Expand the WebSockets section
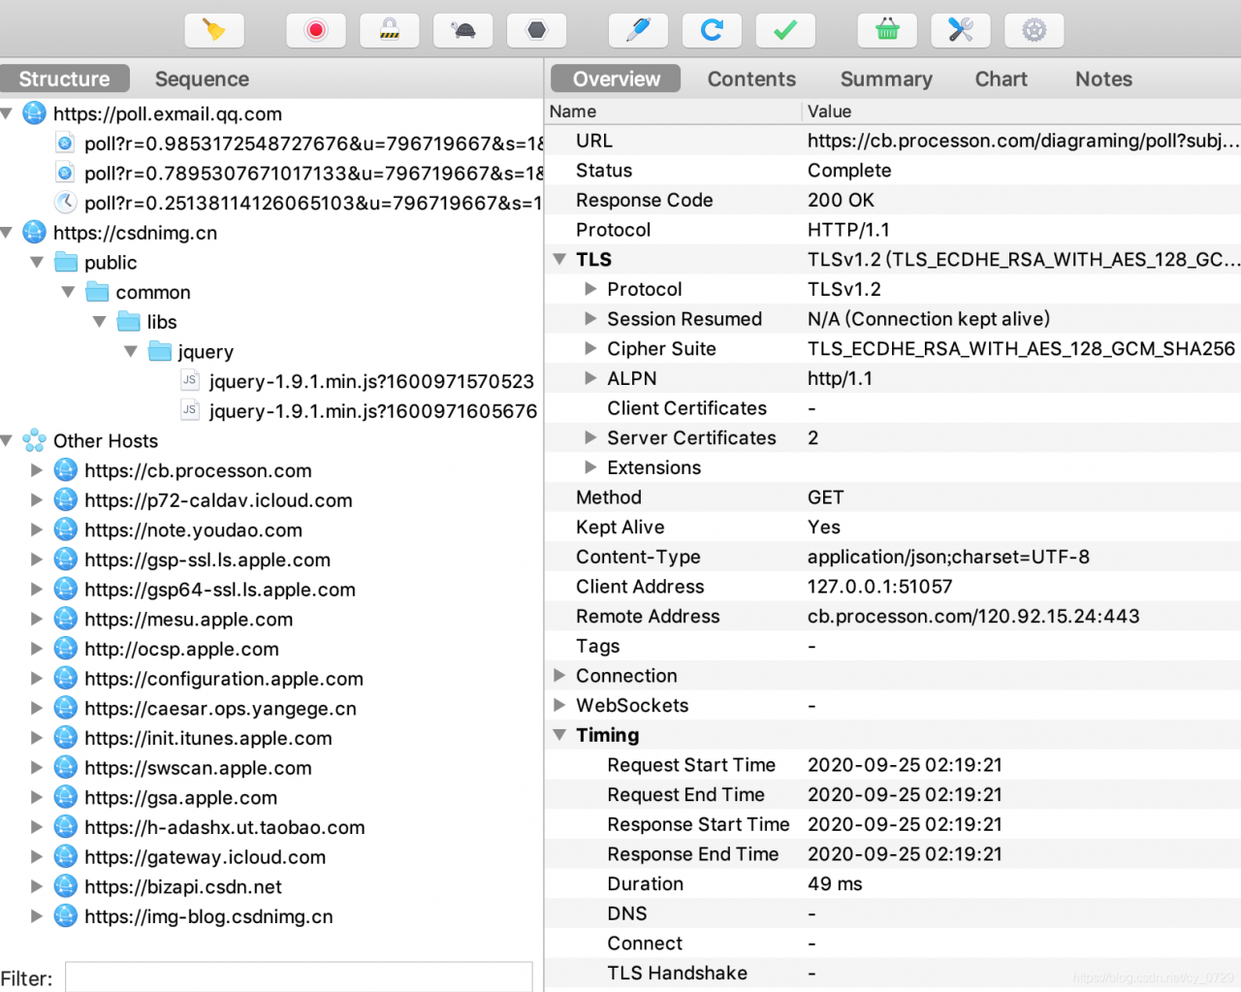Viewport: 1241px width, 992px height. (559, 705)
